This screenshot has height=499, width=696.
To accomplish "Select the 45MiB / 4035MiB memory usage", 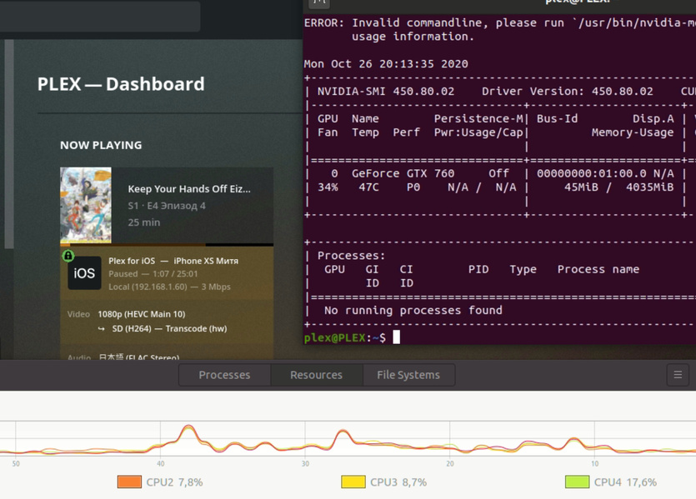I will click(618, 187).
